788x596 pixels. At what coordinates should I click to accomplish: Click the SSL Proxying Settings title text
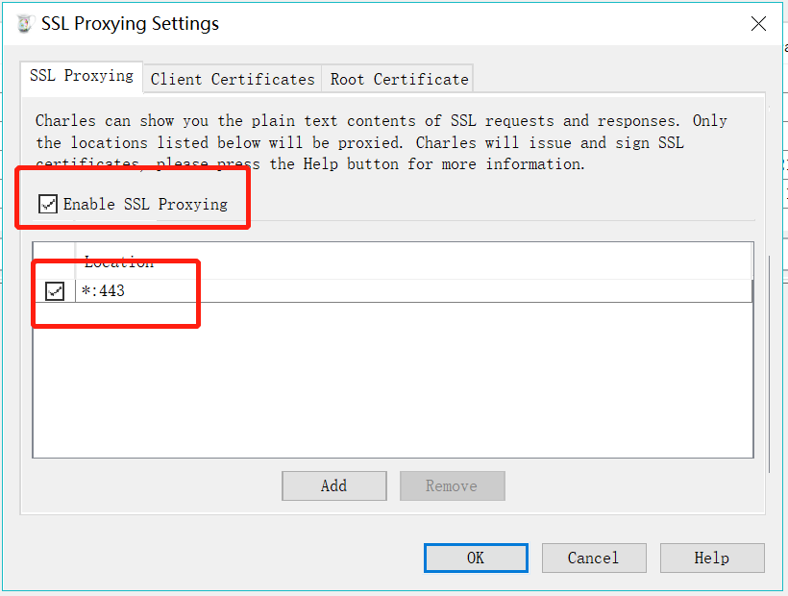[130, 24]
